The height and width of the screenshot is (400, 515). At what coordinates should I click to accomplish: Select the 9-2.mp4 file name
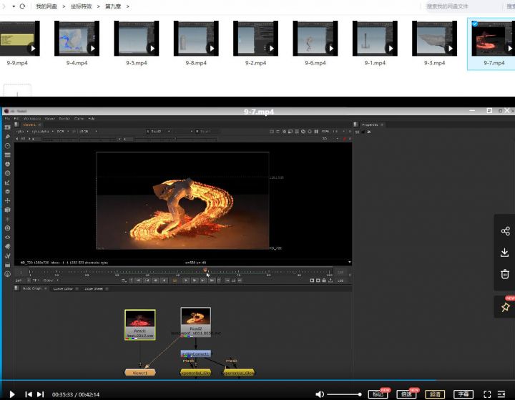coord(255,63)
